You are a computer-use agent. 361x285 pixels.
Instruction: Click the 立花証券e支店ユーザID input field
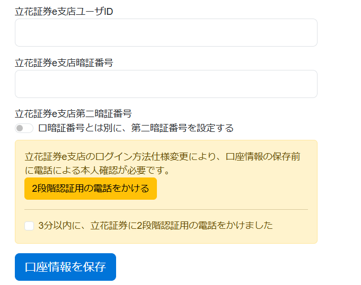[166, 33]
